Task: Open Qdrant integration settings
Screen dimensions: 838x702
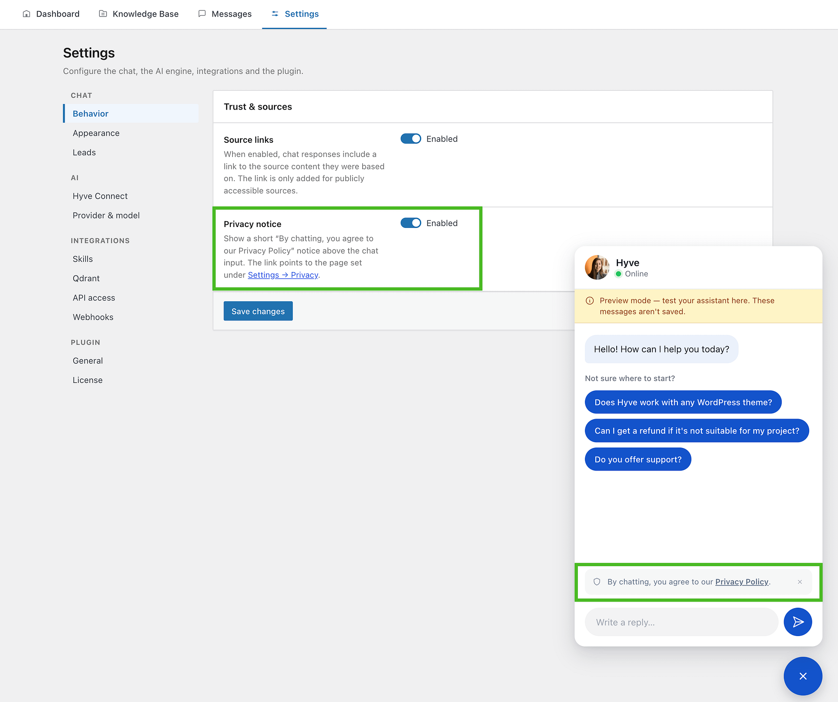Action: 86,278
